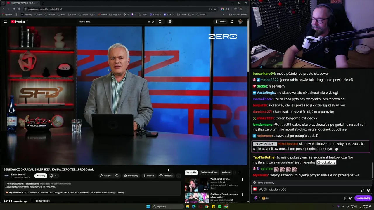
Task: Click the browser back arrow
Action: [3, 9]
